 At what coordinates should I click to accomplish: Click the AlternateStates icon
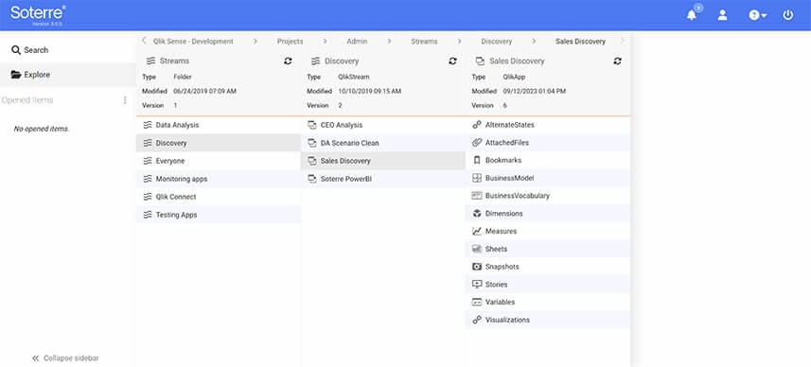(x=477, y=125)
